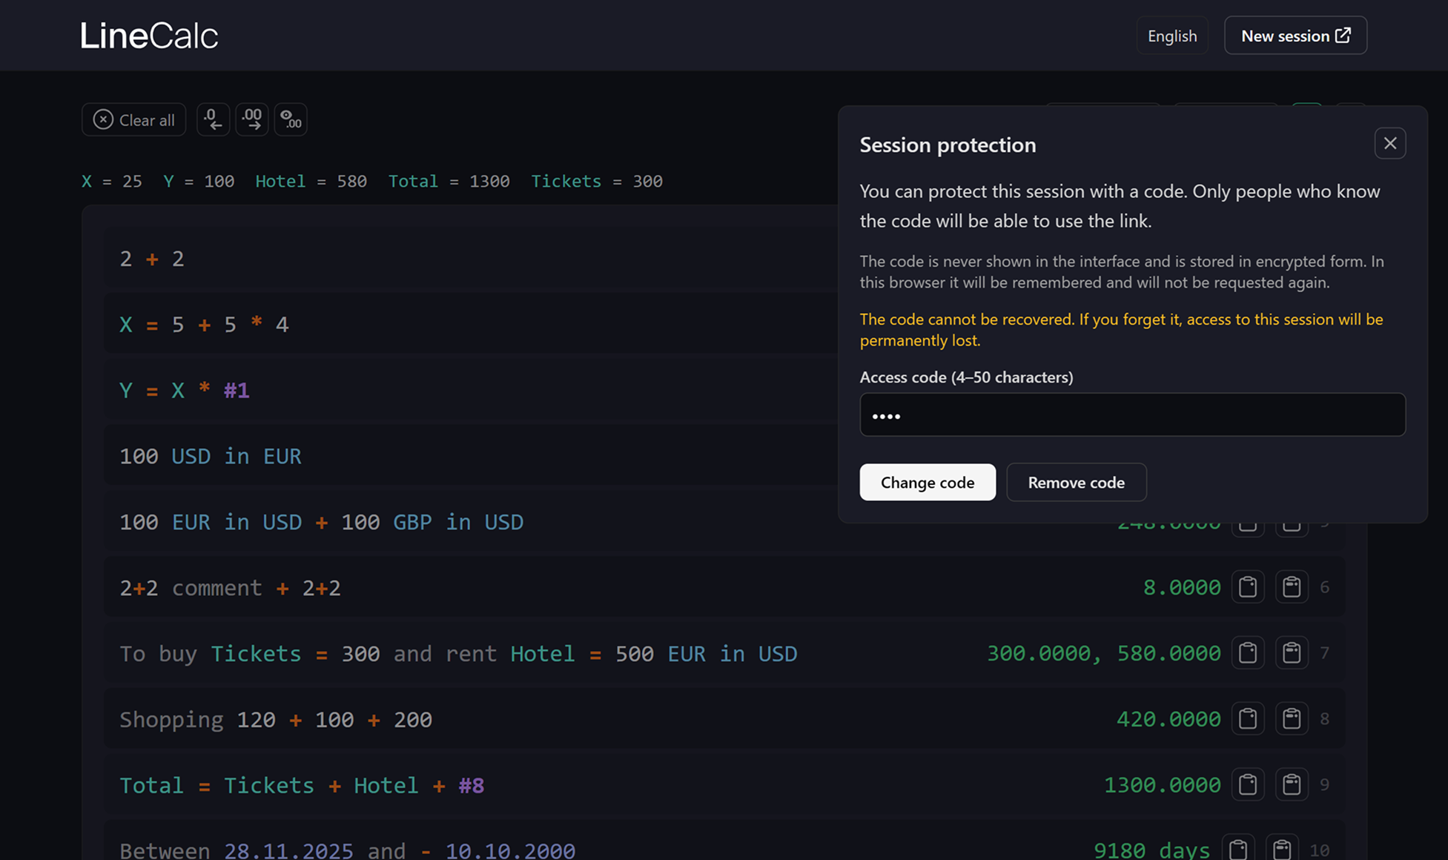Click the access code input field
Image resolution: width=1448 pixels, height=860 pixels.
[1131, 414]
